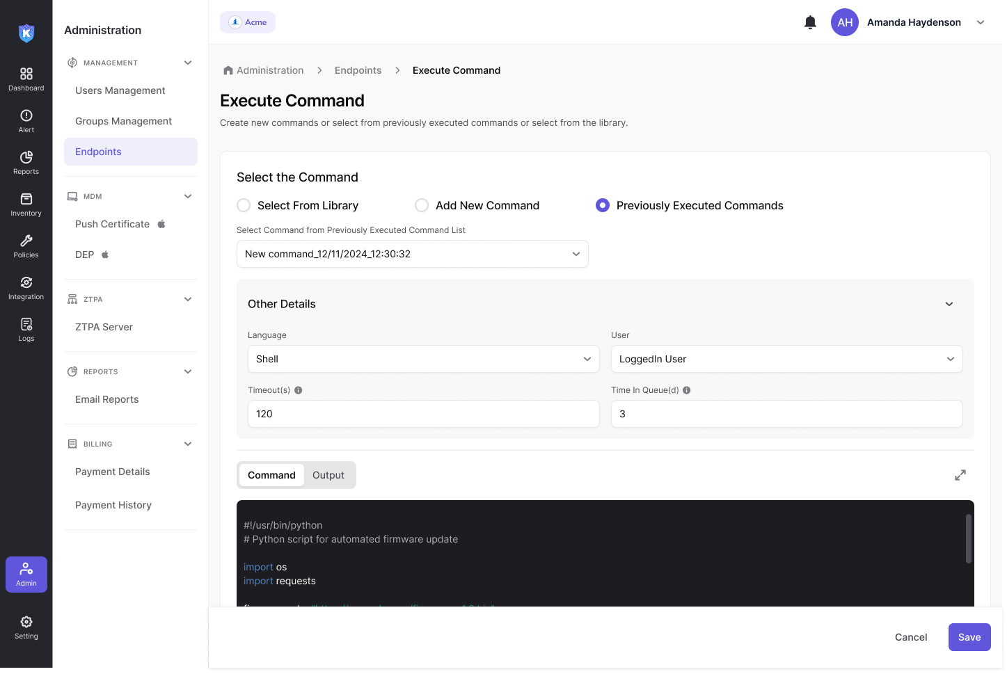Open Integration in the sidebar
The height and width of the screenshot is (674, 1007).
click(26, 287)
